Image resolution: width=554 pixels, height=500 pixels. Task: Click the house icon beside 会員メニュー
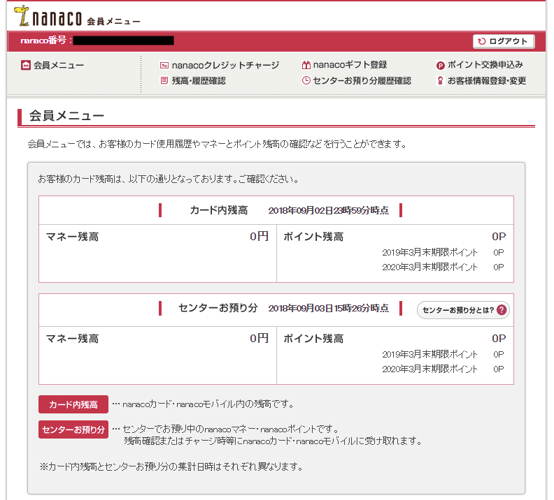(26, 65)
